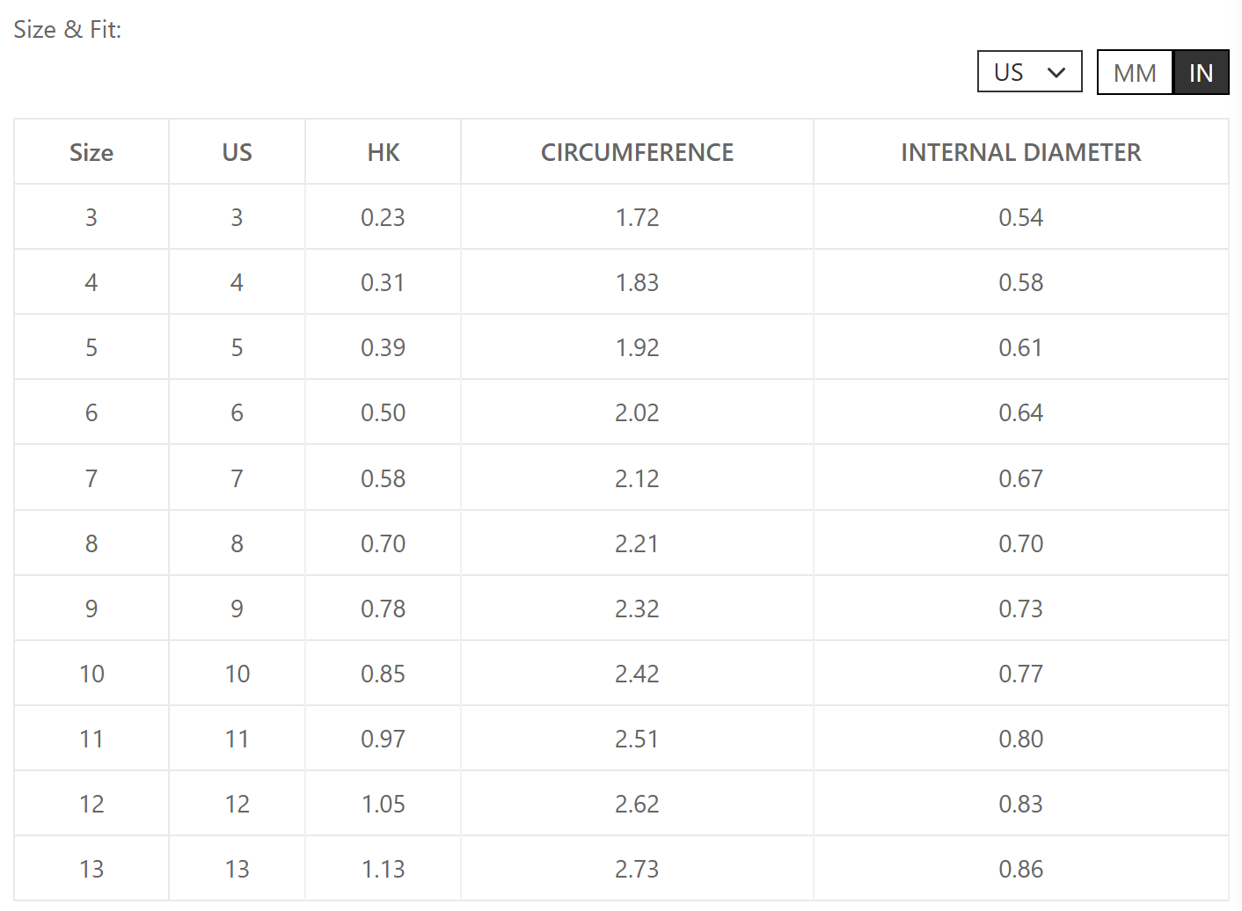
Task: Click the US size 7 cell
Action: pyautogui.click(x=237, y=478)
